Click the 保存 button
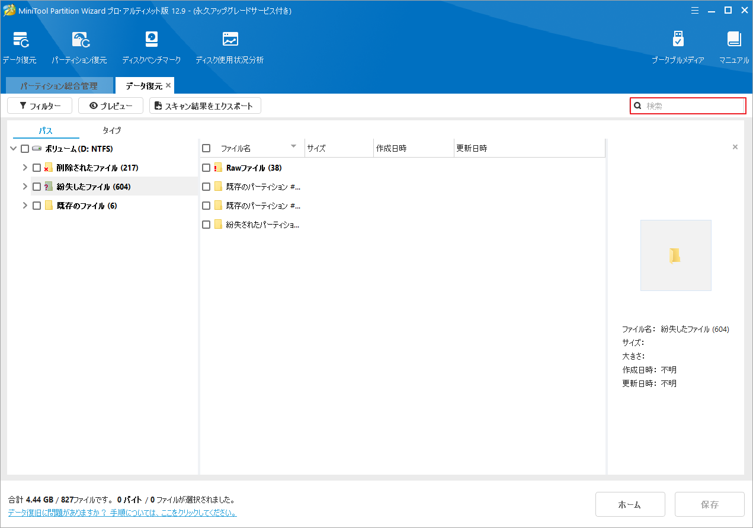Image resolution: width=753 pixels, height=528 pixels. [x=710, y=504]
